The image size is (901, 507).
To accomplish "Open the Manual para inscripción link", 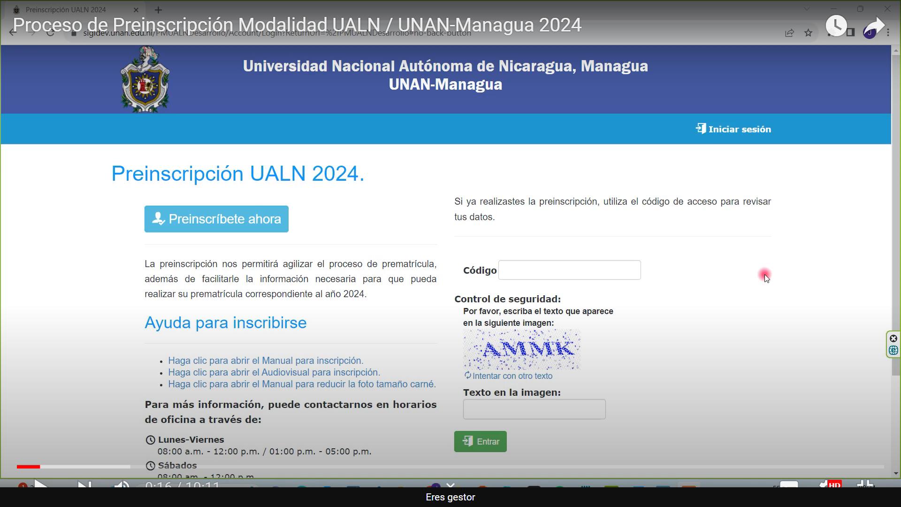I will (x=266, y=361).
